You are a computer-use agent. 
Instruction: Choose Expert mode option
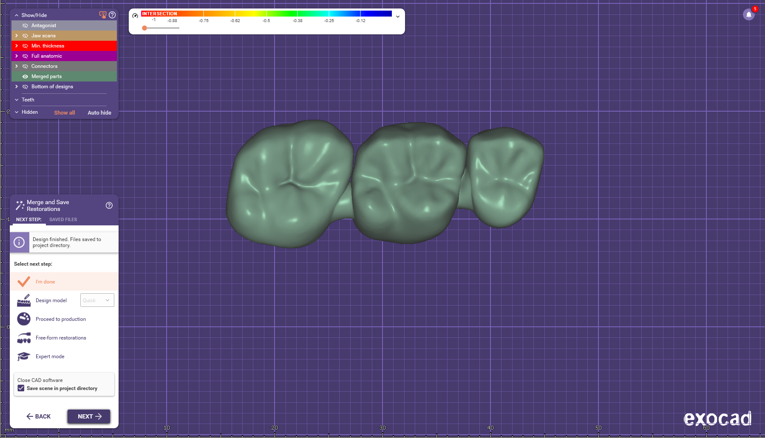point(64,357)
